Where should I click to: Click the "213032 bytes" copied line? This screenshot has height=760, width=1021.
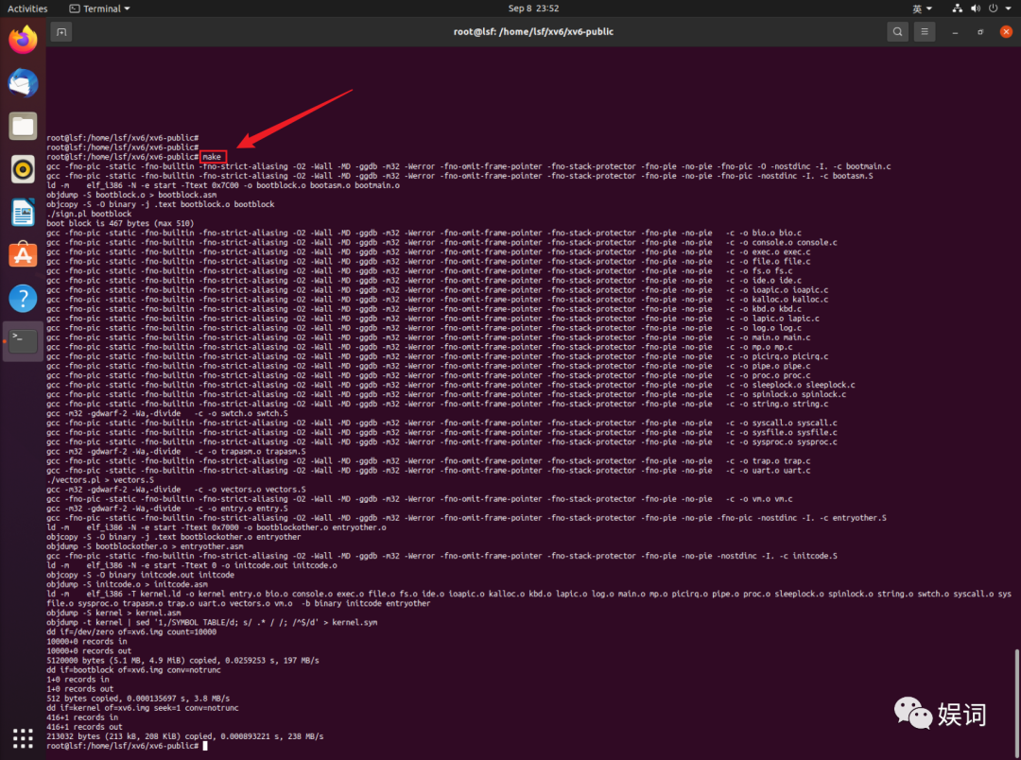(185, 736)
